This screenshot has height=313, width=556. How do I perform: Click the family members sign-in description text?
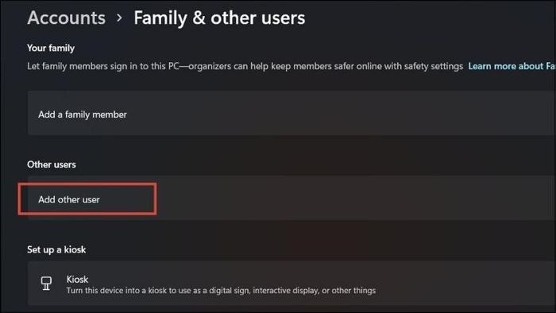point(245,66)
